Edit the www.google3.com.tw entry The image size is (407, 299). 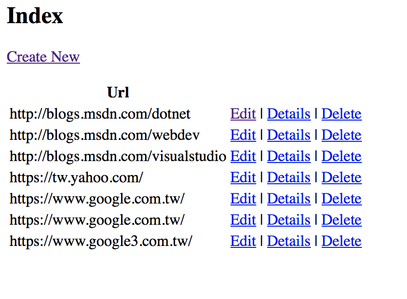tap(243, 242)
